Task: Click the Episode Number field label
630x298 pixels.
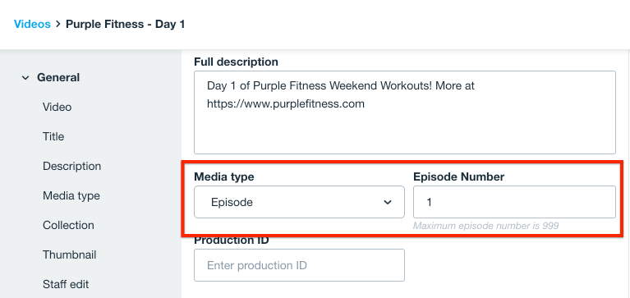Action: 459,177
